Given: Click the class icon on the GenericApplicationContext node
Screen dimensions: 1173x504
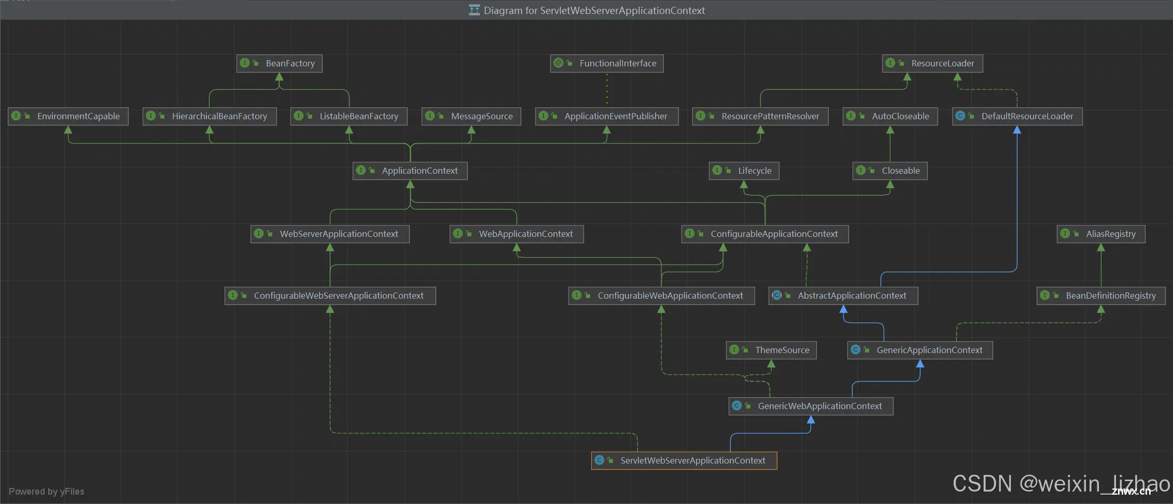Looking at the screenshot, I should 856,349.
